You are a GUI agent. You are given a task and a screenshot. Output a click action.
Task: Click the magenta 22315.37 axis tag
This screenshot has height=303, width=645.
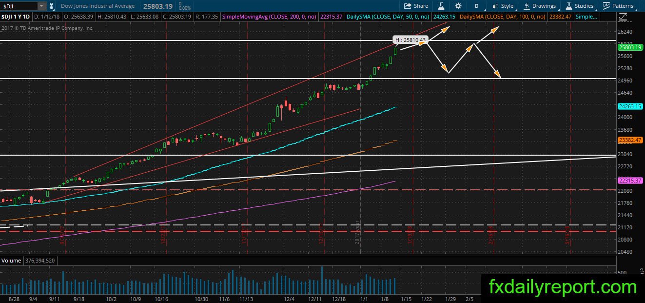[x=630, y=181]
